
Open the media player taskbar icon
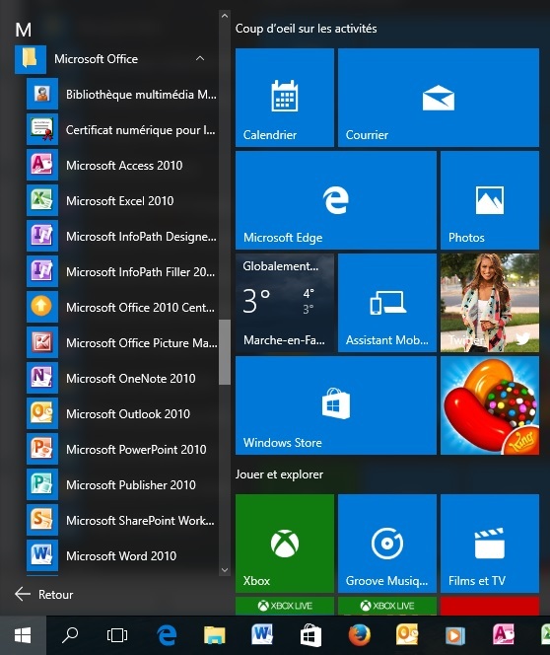point(454,636)
